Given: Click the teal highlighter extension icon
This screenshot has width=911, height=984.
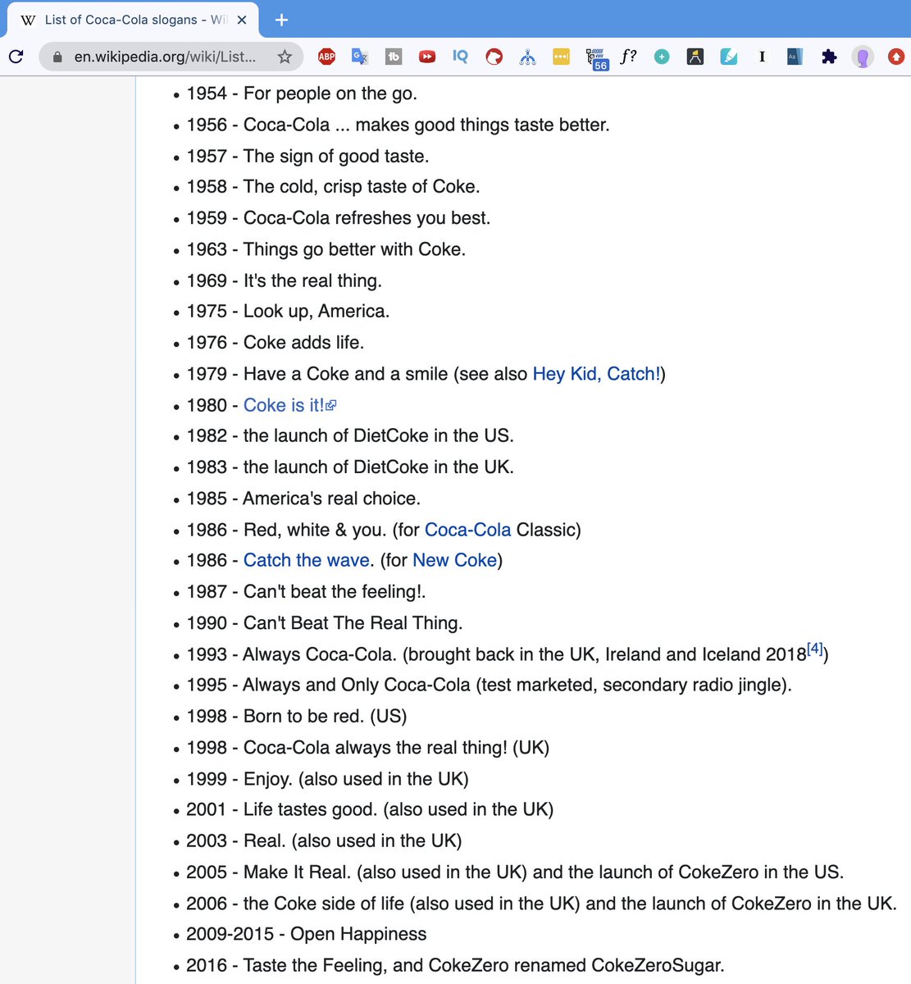Looking at the screenshot, I should coord(729,57).
